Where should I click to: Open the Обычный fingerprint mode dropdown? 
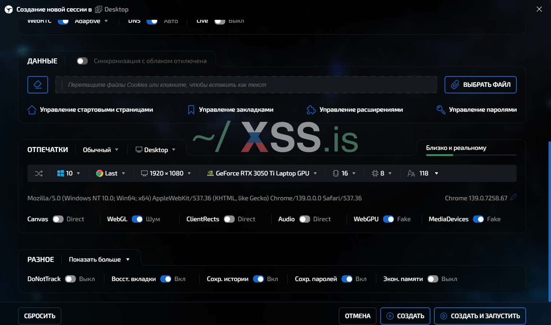101,150
